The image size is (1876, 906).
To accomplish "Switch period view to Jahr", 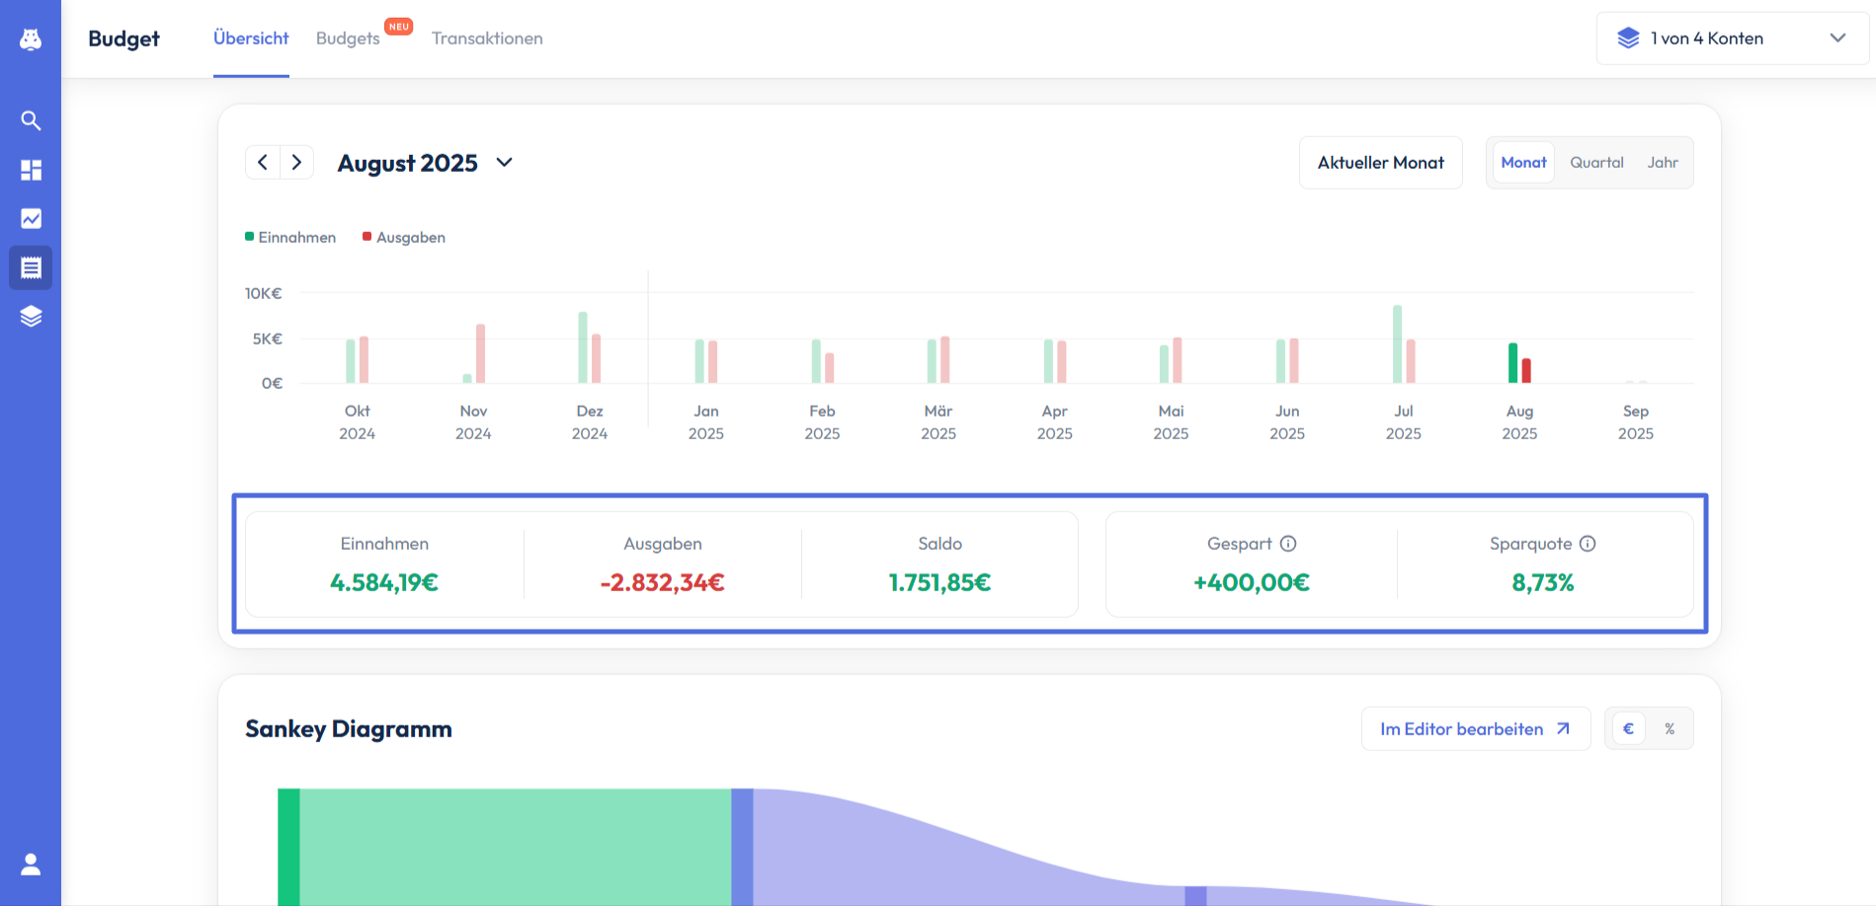I will [x=1663, y=163].
